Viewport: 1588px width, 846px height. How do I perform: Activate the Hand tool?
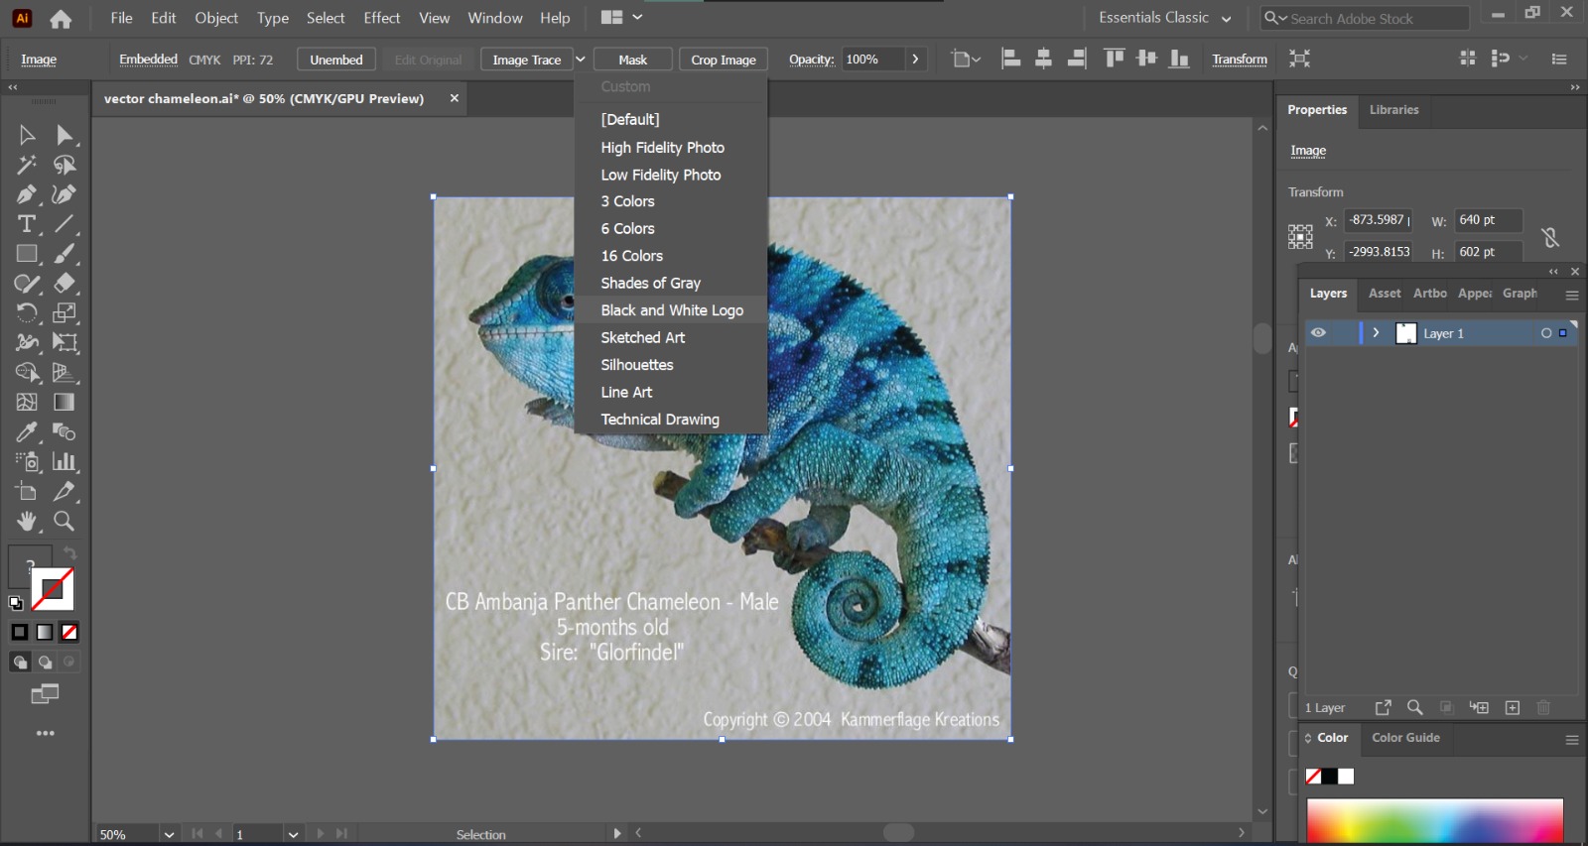(27, 522)
